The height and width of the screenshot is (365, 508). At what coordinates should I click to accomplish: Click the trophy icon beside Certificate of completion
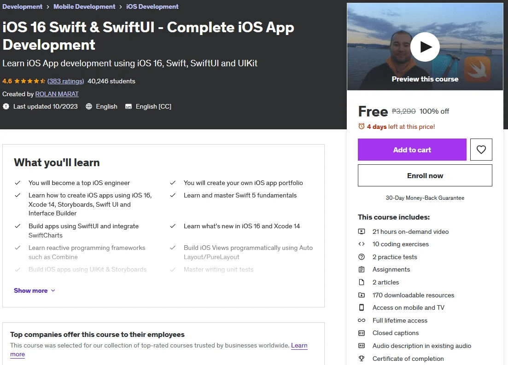[x=362, y=359]
